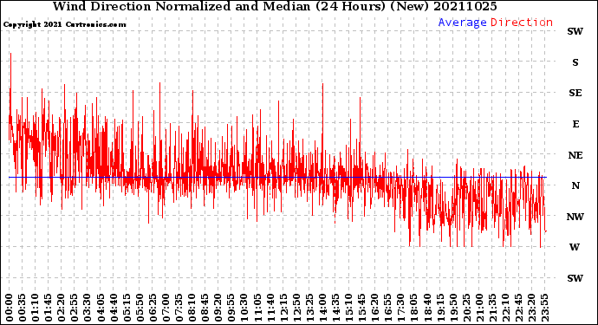This screenshot has height=325, width=598.
Task: Click the '02:20' time axis label
Action: [62, 308]
